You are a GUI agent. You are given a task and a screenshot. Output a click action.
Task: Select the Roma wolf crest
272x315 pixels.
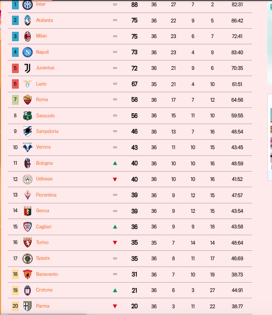coord(28,100)
